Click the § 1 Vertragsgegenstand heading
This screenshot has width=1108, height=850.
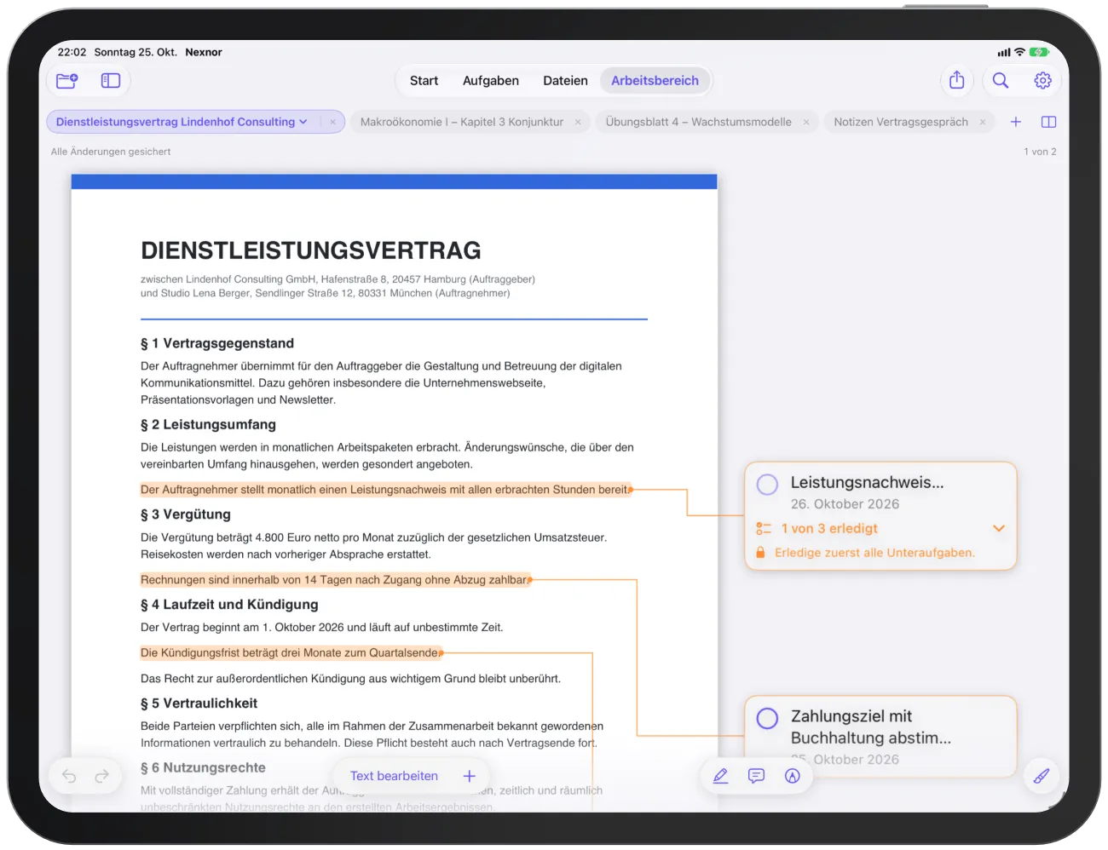[217, 343]
